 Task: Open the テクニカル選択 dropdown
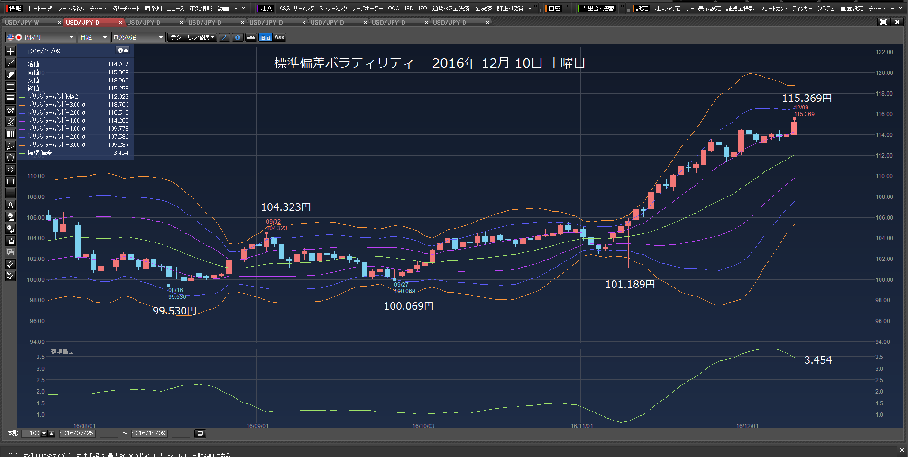pyautogui.click(x=192, y=37)
